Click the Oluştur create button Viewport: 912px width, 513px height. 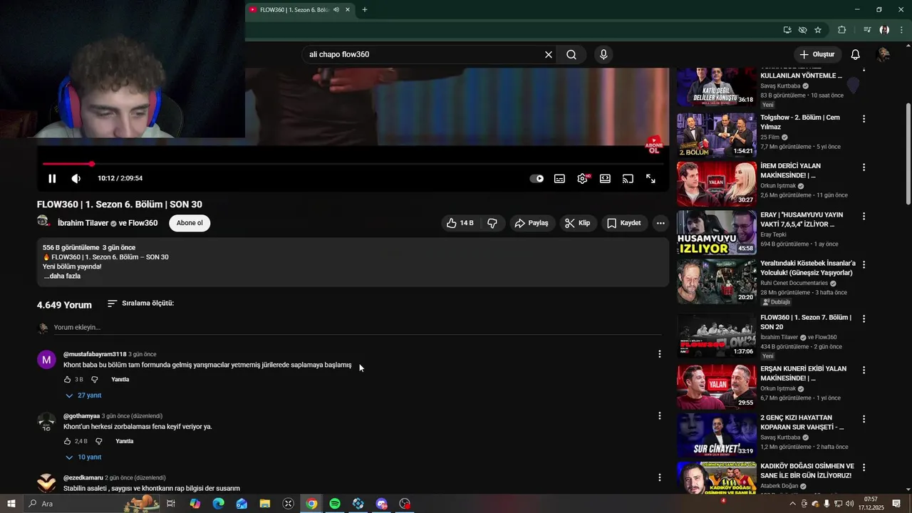(817, 54)
